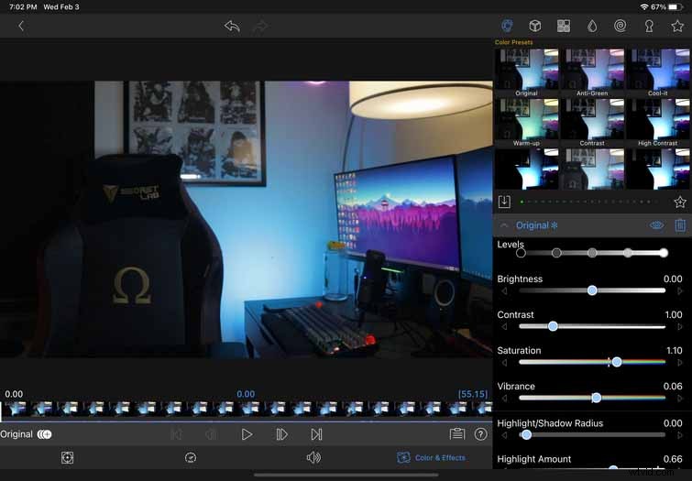The image size is (692, 481).
Task: Click the Brightness value 0.00
Action: coord(673,279)
